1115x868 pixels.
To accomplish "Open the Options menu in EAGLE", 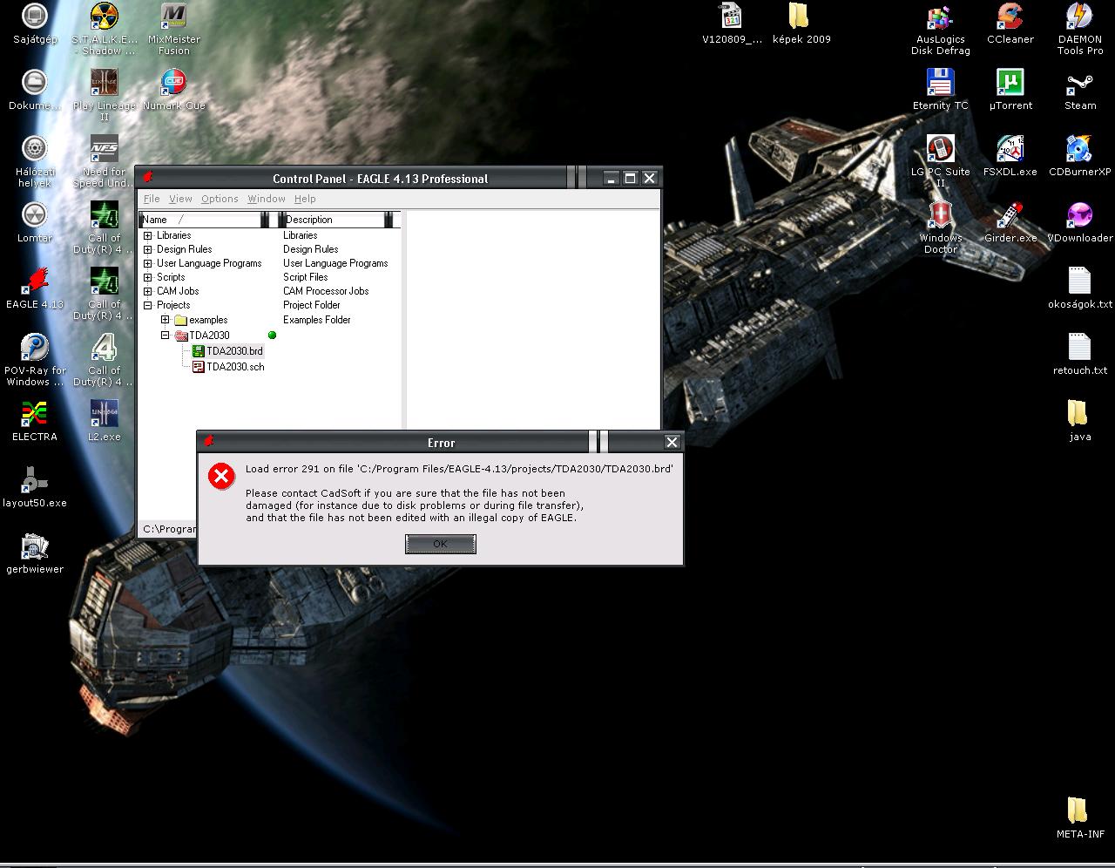I will click(220, 199).
